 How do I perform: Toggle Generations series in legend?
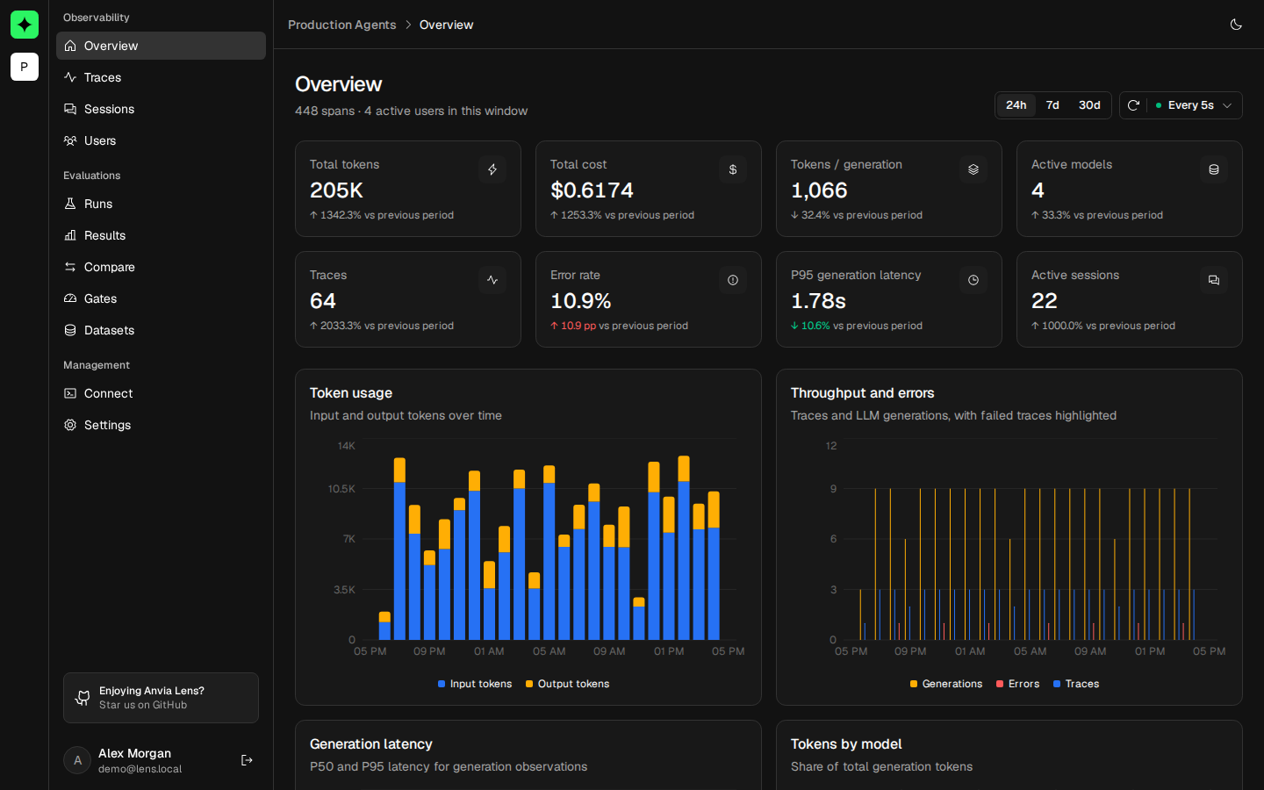pyautogui.click(x=946, y=684)
